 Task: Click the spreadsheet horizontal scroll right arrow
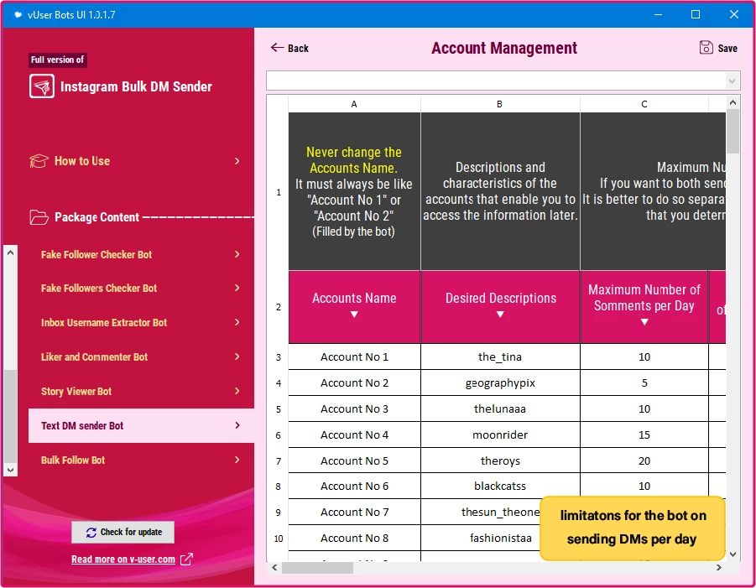719,568
